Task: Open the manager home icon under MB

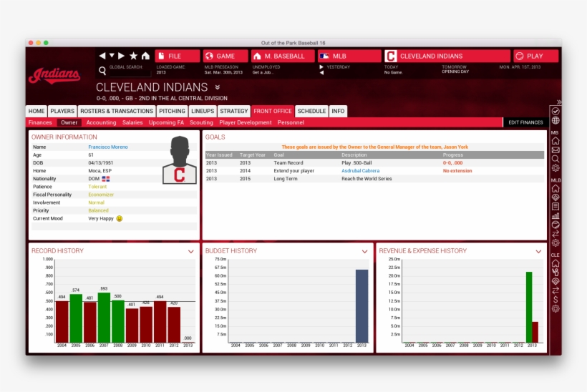Action: point(556,141)
